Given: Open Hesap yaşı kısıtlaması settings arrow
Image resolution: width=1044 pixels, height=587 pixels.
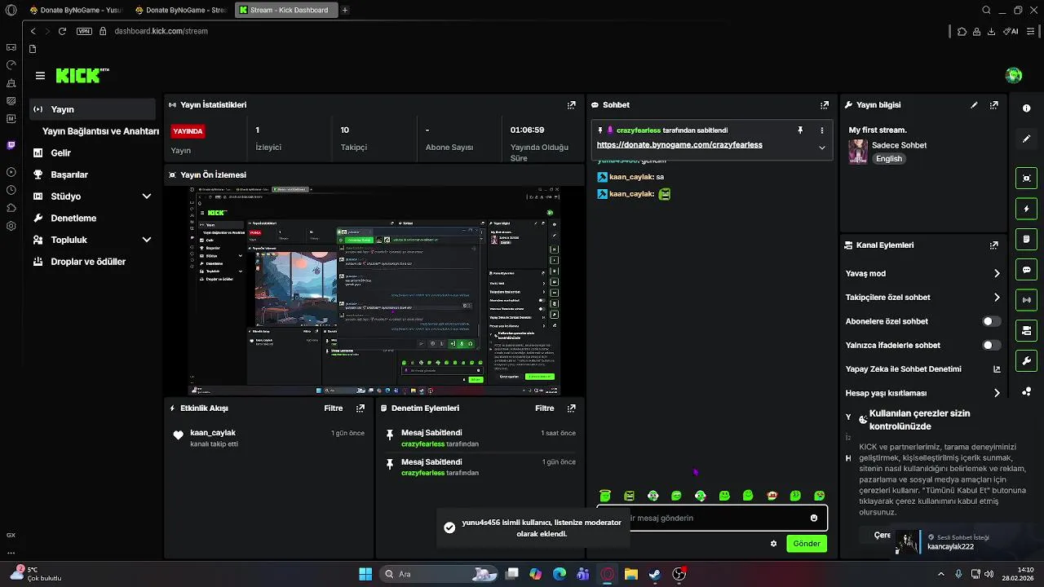Looking at the screenshot, I should pyautogui.click(x=997, y=393).
